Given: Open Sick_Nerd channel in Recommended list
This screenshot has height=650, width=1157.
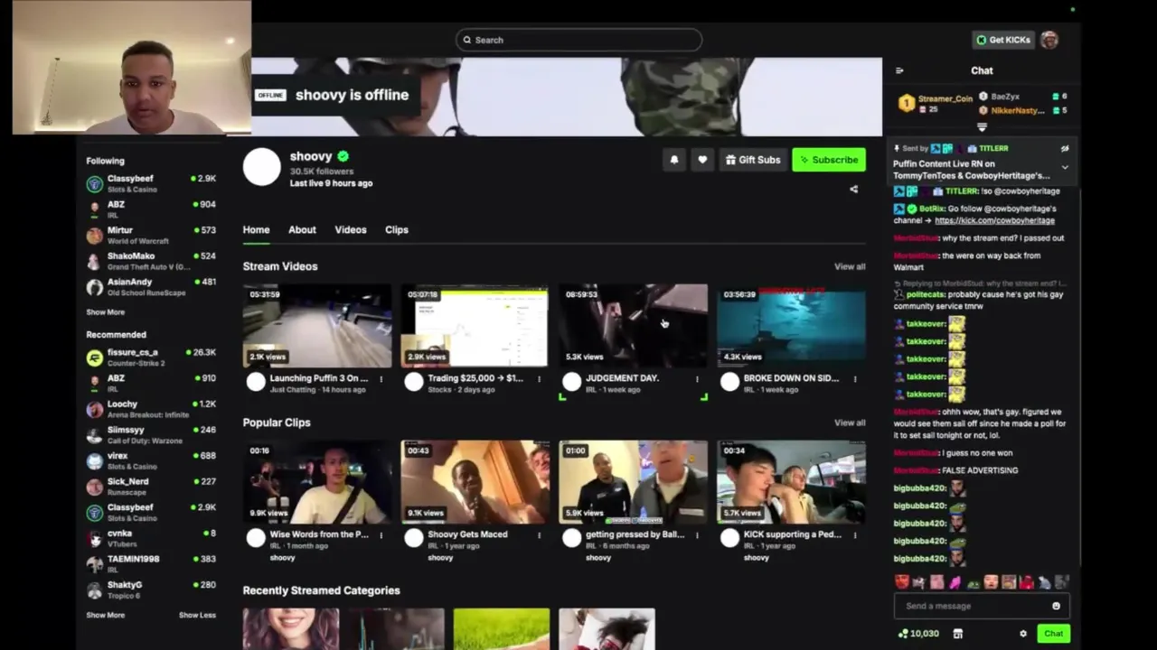Looking at the screenshot, I should (151, 487).
